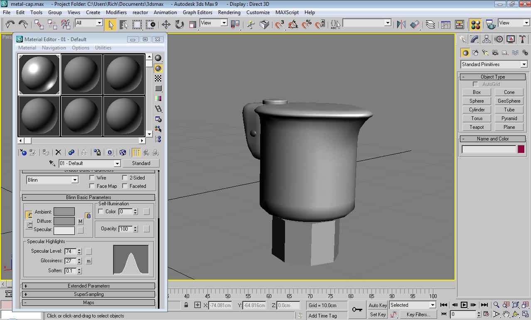
Task: Click the Standard material type button
Action: click(x=141, y=163)
